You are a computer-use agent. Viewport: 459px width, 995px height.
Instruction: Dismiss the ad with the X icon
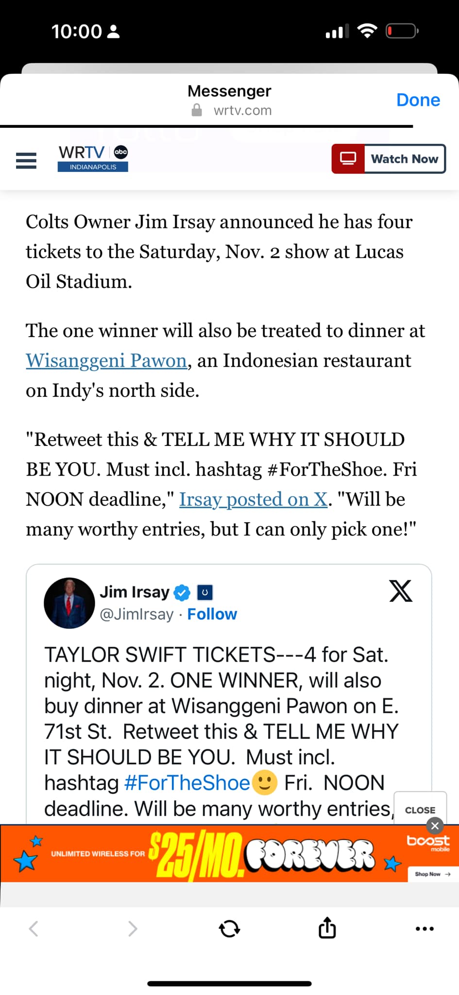coord(435,825)
